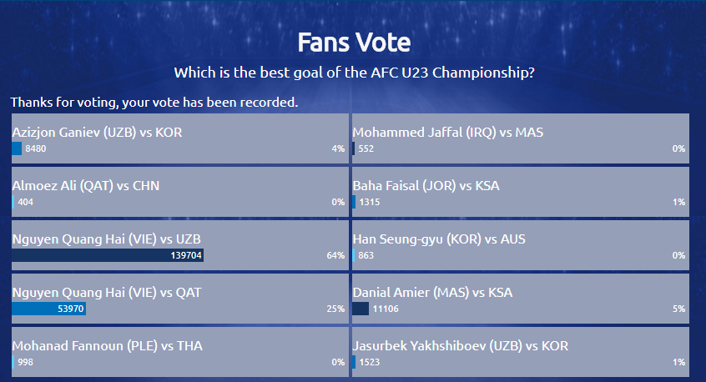Screen dimensions: 706x382
Task: Click the 8480 votes bar for Ganiev
Action: coord(17,148)
